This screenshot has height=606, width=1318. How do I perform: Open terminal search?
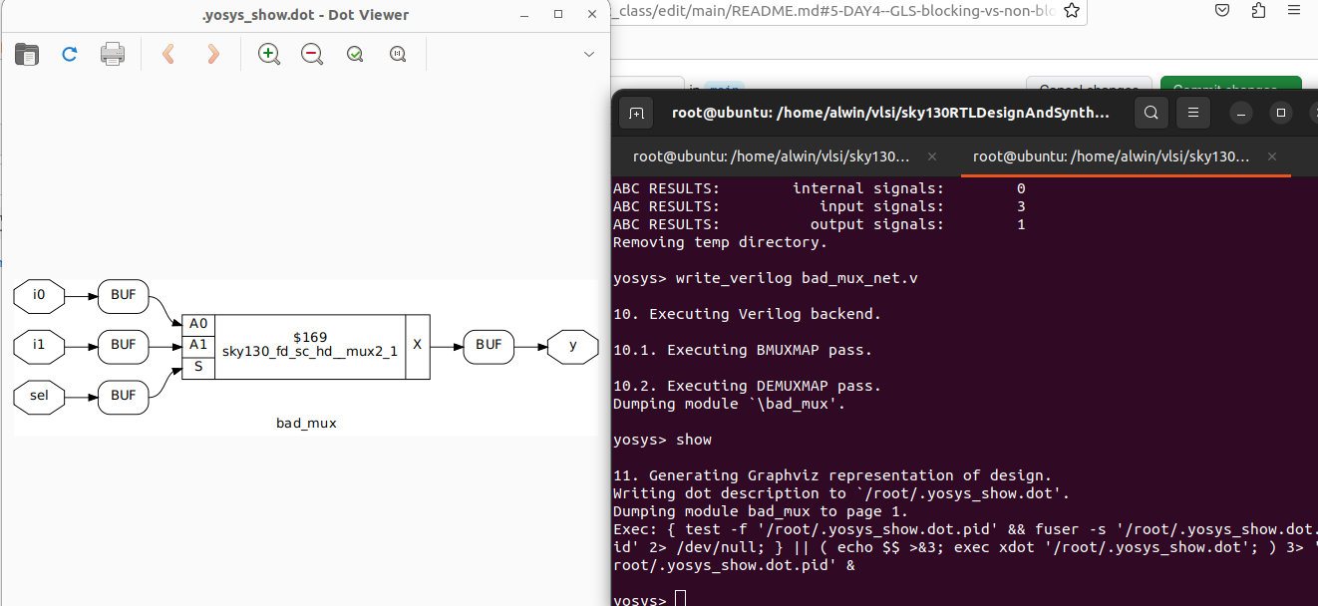point(1151,113)
